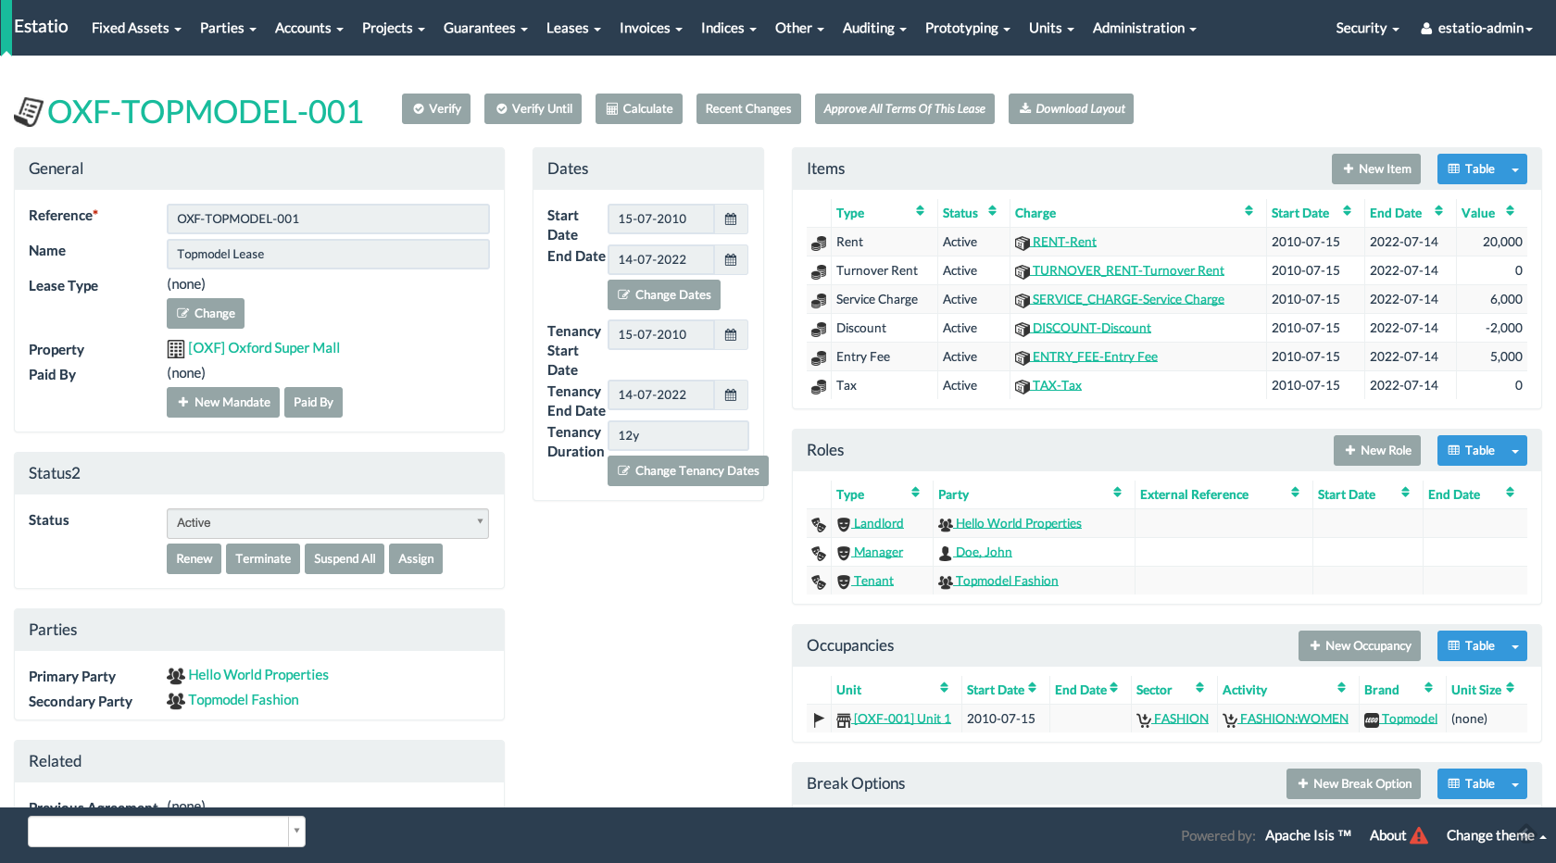Click the Oxford Super Mall property icon
The width and height of the screenshot is (1556, 863).
tap(176, 349)
